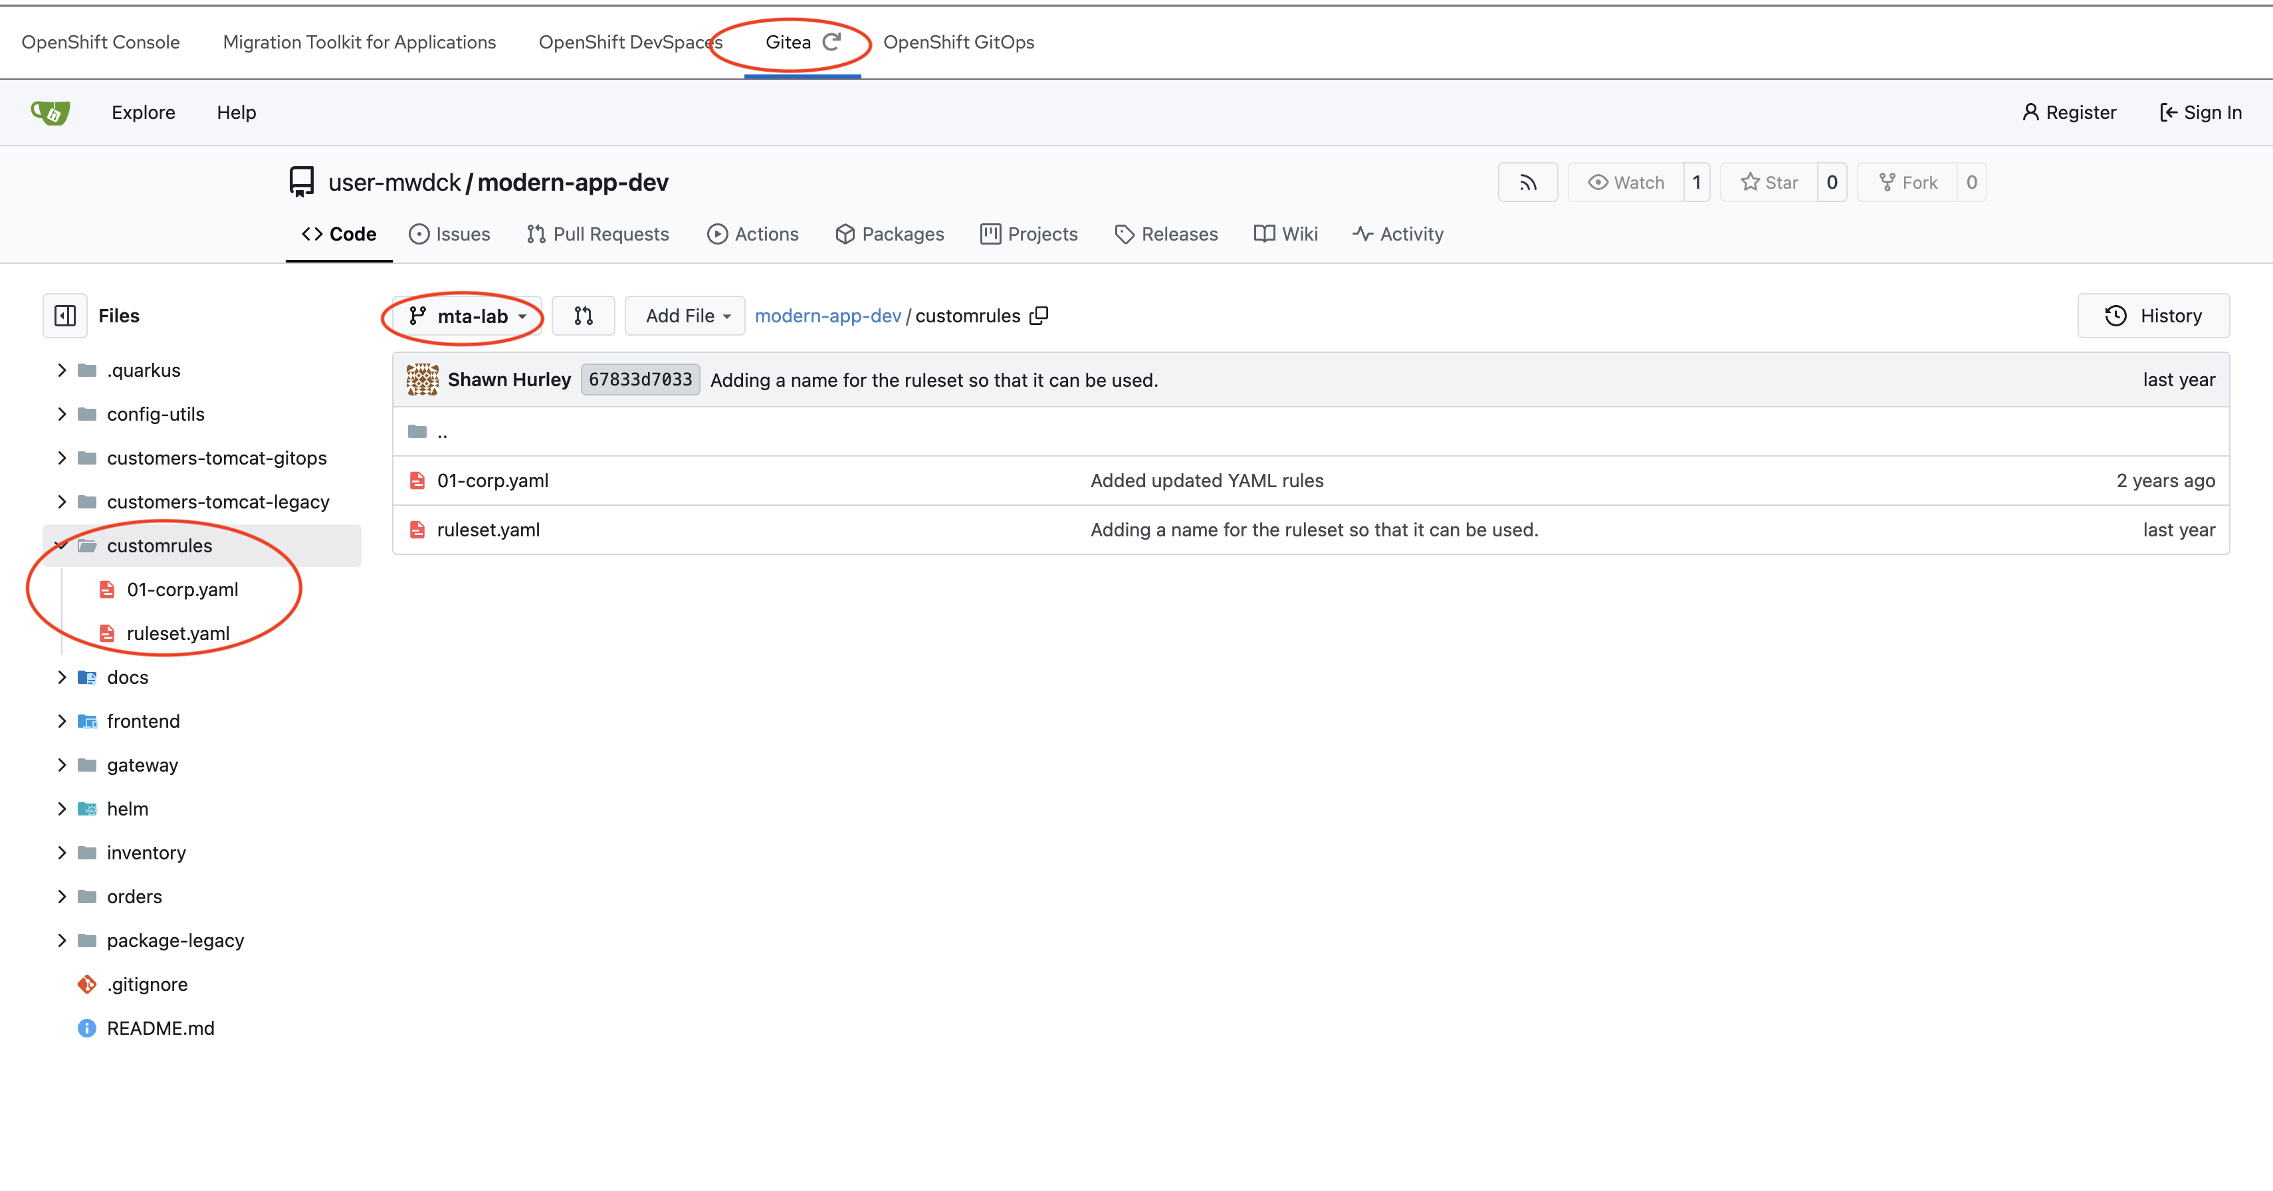The image size is (2273, 1191).
Task: Fork the modern-app-dev repository
Action: [x=1909, y=181]
